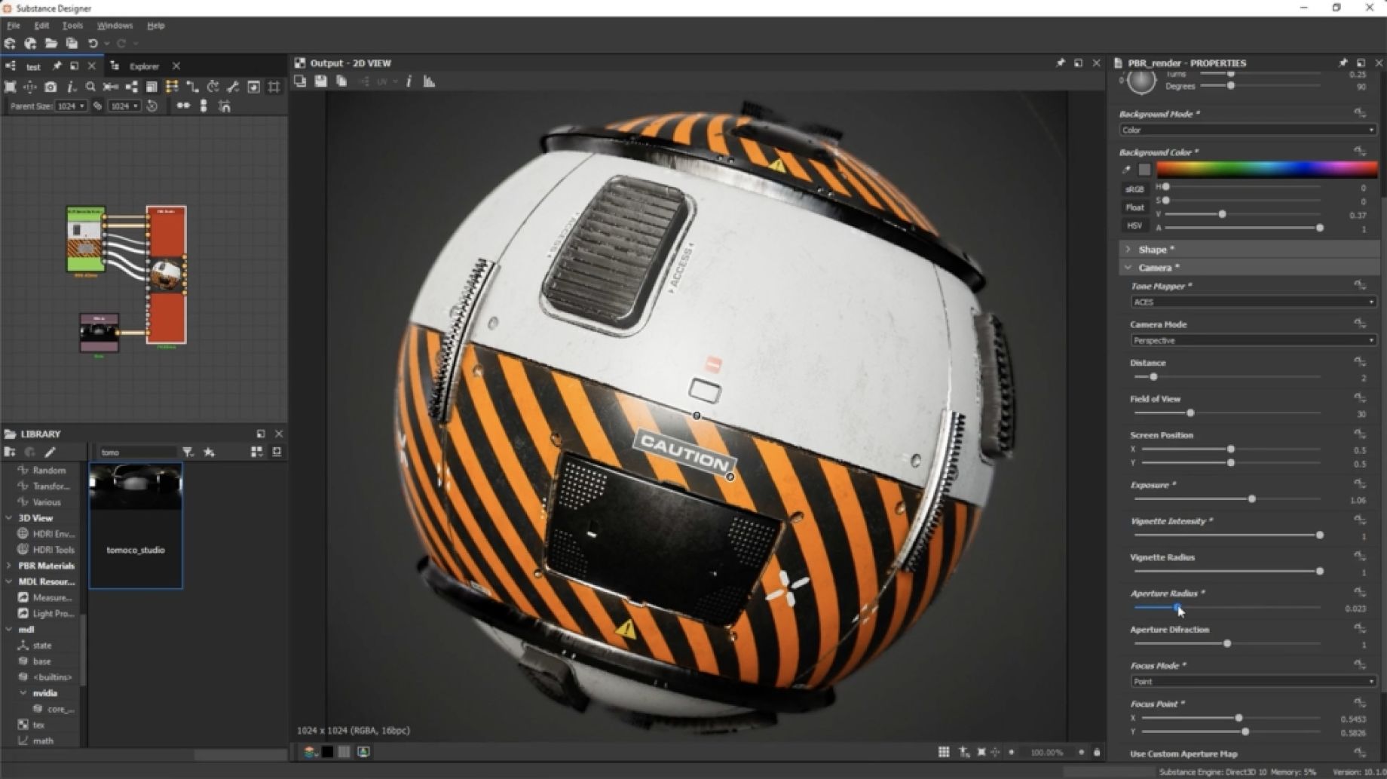Click the info icon in 2D view toolbar

click(x=409, y=81)
